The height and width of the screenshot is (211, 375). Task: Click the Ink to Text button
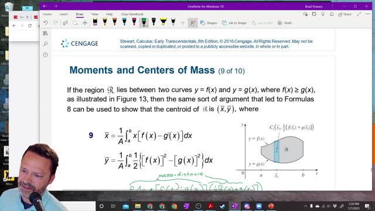pos(262,23)
